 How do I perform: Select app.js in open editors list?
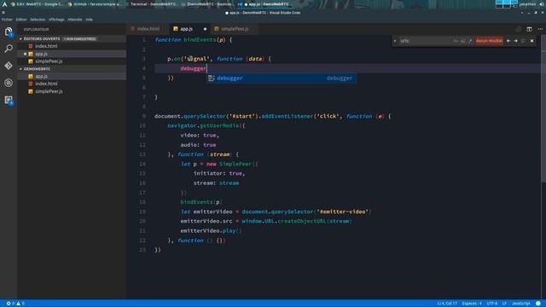(x=72, y=54)
